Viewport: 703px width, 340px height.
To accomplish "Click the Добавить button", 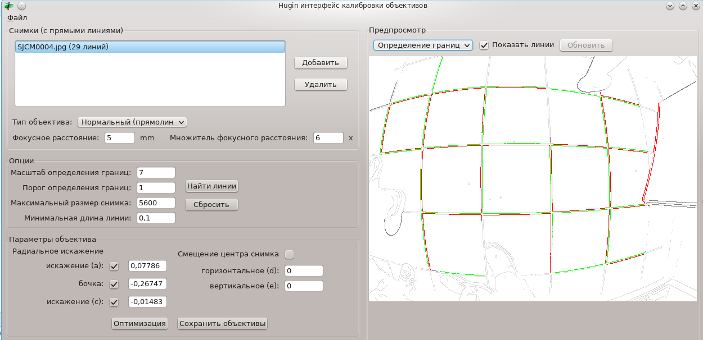I will [321, 62].
